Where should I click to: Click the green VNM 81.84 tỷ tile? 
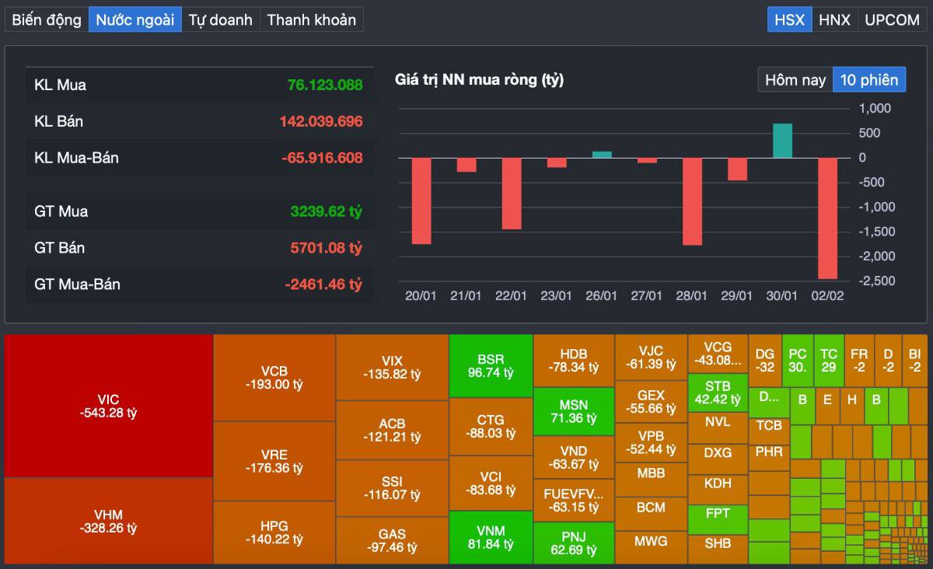[x=491, y=537]
